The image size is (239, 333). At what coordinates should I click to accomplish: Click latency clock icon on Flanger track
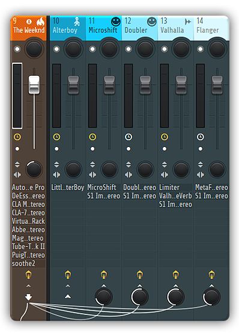tap(201, 137)
